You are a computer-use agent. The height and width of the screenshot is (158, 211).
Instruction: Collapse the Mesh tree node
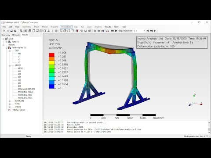(x=4, y=39)
